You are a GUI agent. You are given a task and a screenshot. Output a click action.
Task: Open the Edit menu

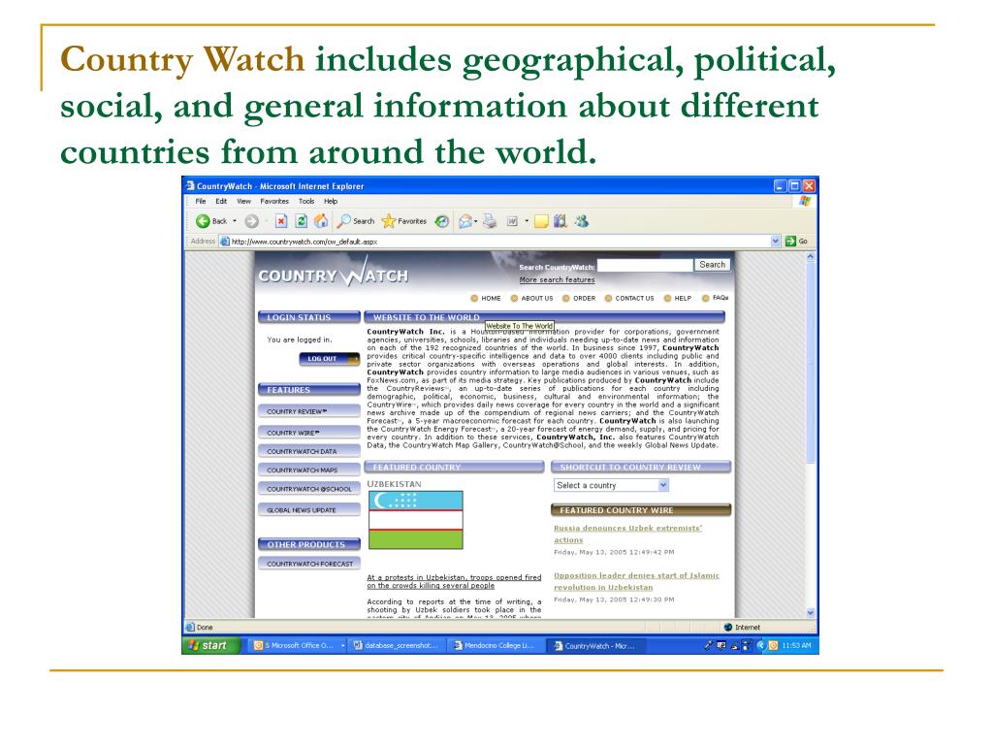[x=221, y=202]
